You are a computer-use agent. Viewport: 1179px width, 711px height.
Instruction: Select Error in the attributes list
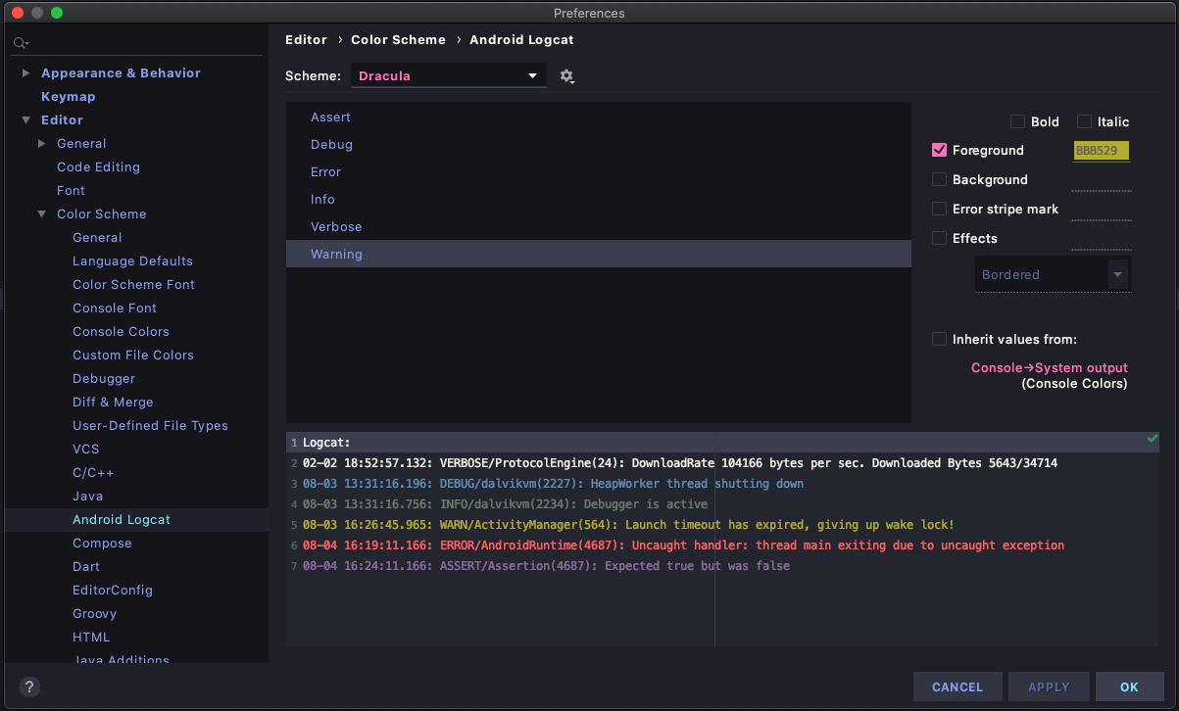(598, 172)
